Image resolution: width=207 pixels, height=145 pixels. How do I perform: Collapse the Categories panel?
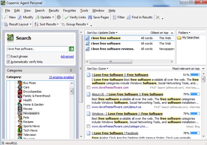[x=71, y=70]
